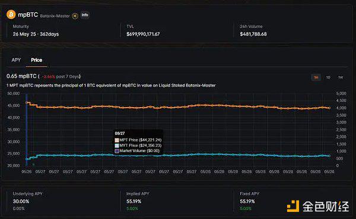Click the TVL value $699,990,171.67
Image resolution: width=356 pixels, height=219 pixels.
tap(143, 34)
